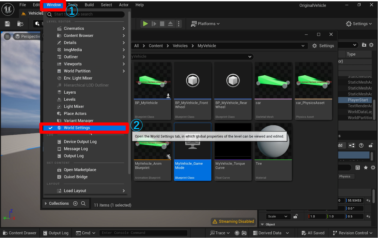Open the Revision Control dropdown
Viewport: 378px width, 238px height.
pyautogui.click(x=352, y=233)
